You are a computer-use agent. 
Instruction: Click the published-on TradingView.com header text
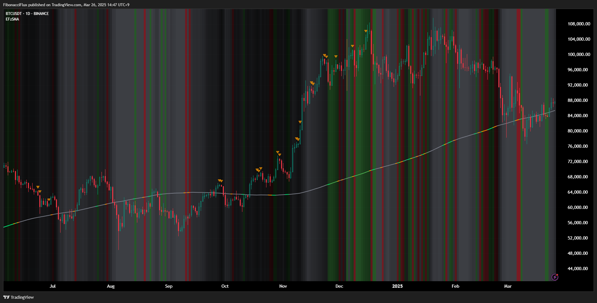click(x=66, y=5)
